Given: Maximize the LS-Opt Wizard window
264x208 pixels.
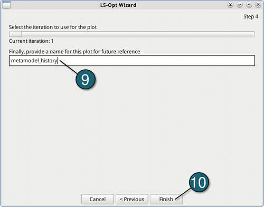Looking at the screenshot, I should (249, 5).
